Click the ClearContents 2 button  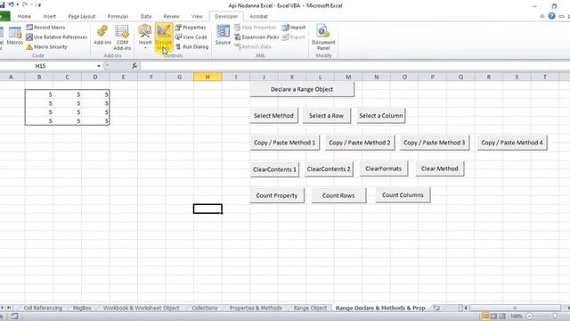tap(329, 169)
